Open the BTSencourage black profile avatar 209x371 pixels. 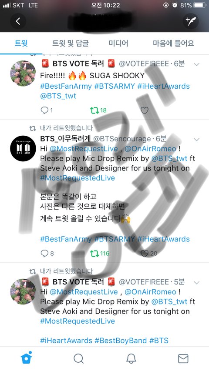point(23,148)
